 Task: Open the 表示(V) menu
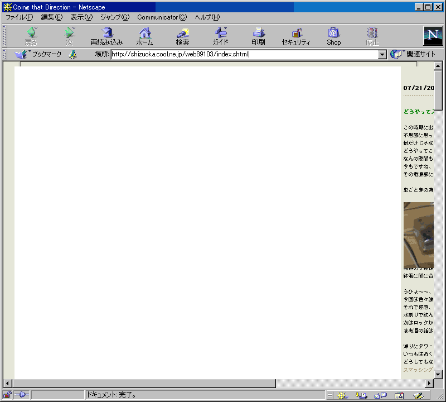click(x=81, y=17)
